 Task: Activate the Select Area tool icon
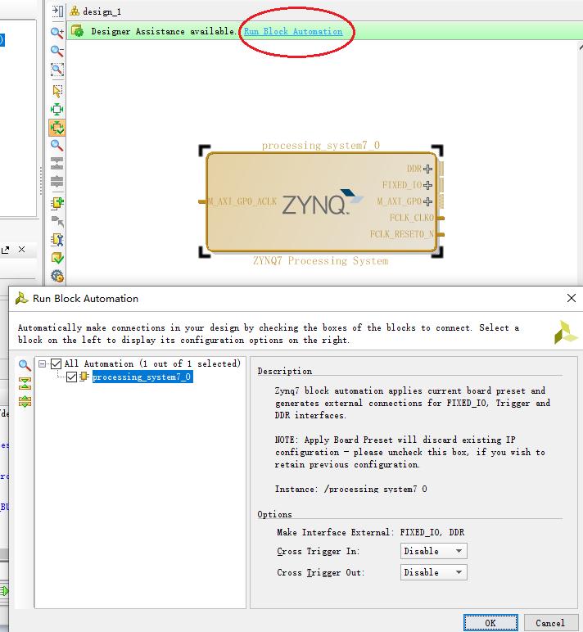(x=56, y=91)
